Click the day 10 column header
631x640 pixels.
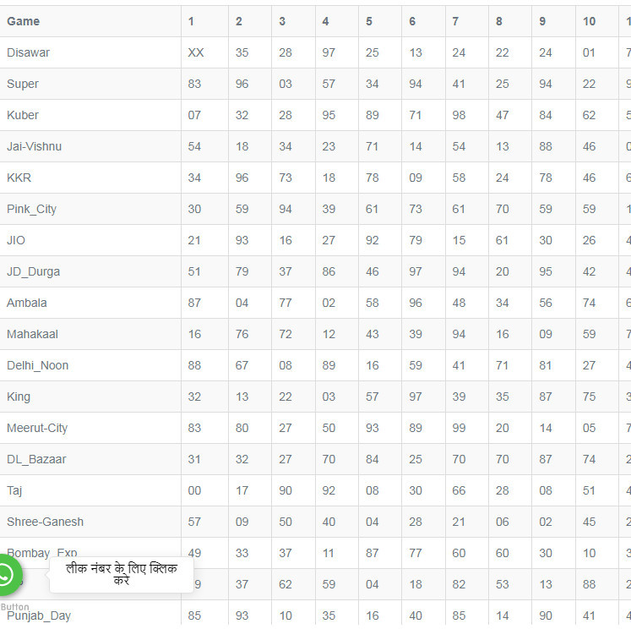589,21
